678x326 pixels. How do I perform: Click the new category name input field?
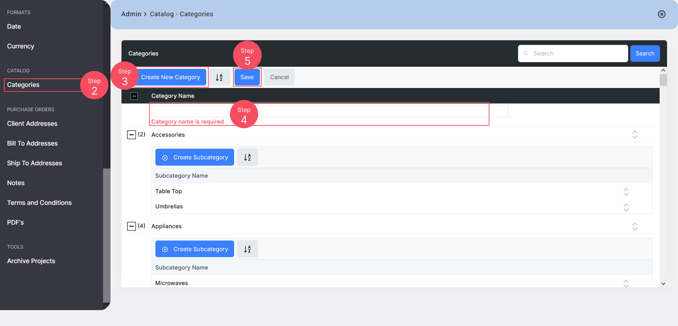click(330, 111)
